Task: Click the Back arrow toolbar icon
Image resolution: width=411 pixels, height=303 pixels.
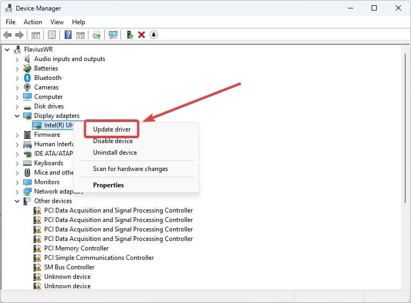Action: point(7,35)
